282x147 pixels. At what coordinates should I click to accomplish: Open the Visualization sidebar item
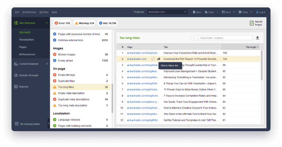point(26,39)
